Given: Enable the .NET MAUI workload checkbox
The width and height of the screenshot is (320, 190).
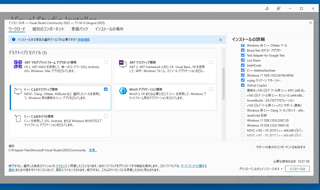Looking at the screenshot, I should click(106, 62).
